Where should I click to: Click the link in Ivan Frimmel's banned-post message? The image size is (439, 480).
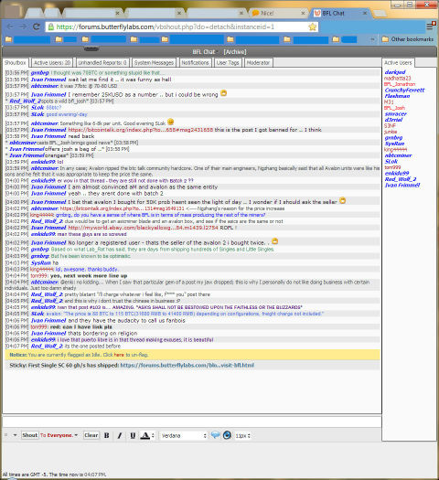coord(141,130)
